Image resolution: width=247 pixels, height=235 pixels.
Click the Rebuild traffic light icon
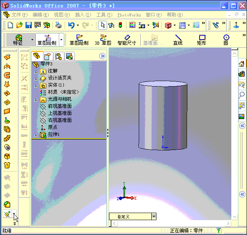pyautogui.click(x=120, y=25)
